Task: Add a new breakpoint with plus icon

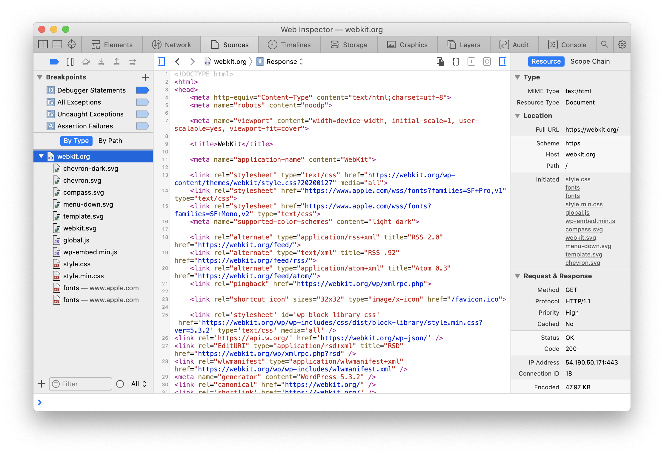Action: pos(145,77)
